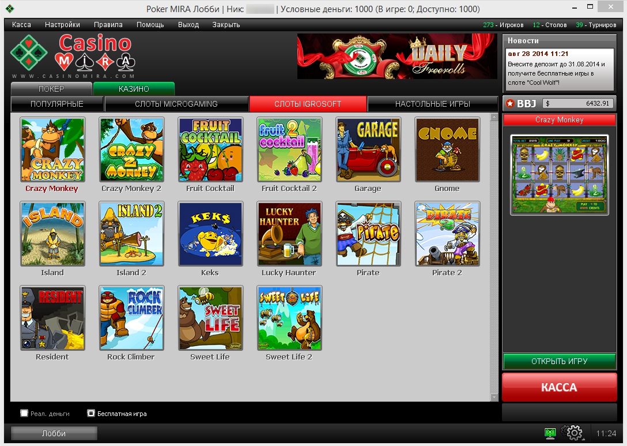Enable the Реал. деньги checkbox
Screen dimensions: 627x446
pyautogui.click(x=24, y=413)
